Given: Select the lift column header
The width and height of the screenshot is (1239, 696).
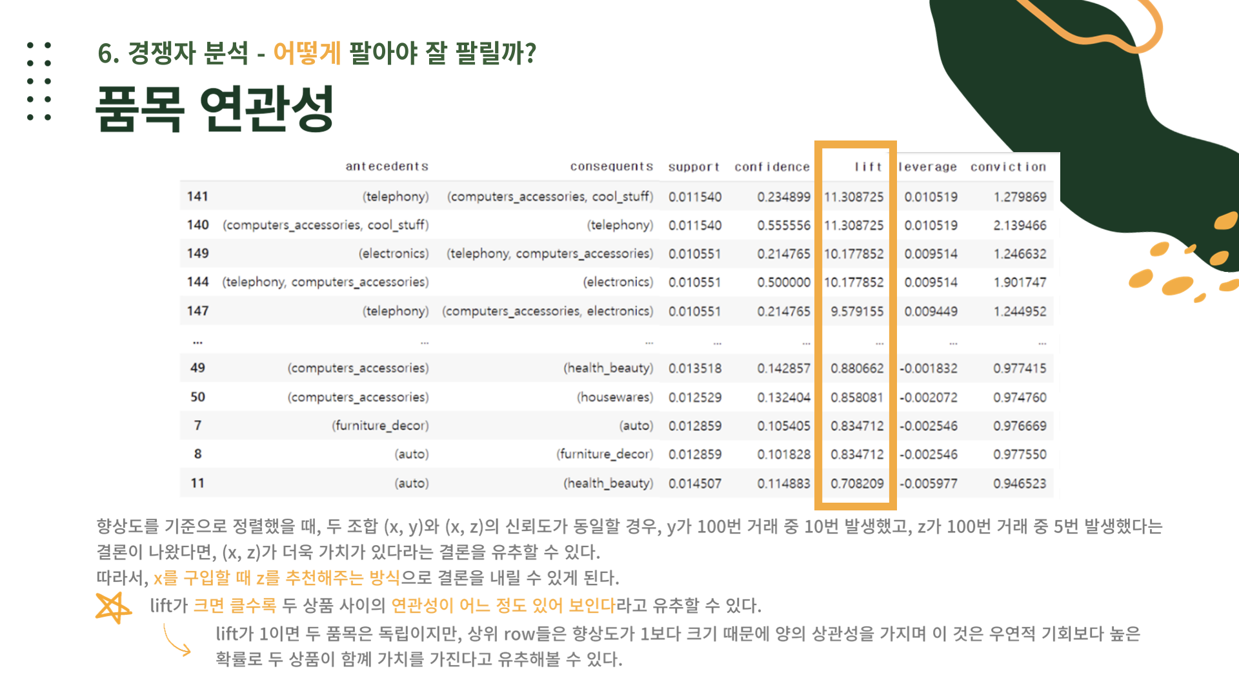Looking at the screenshot, I should point(867,167).
